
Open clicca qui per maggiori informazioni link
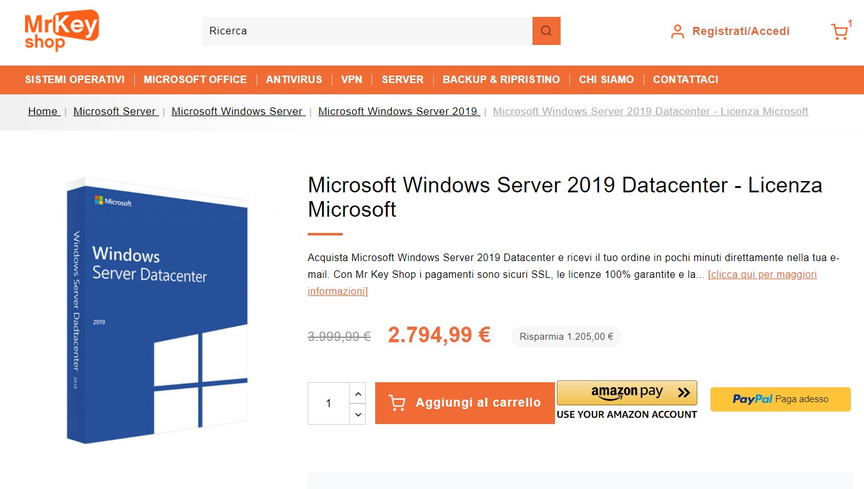click(x=762, y=274)
